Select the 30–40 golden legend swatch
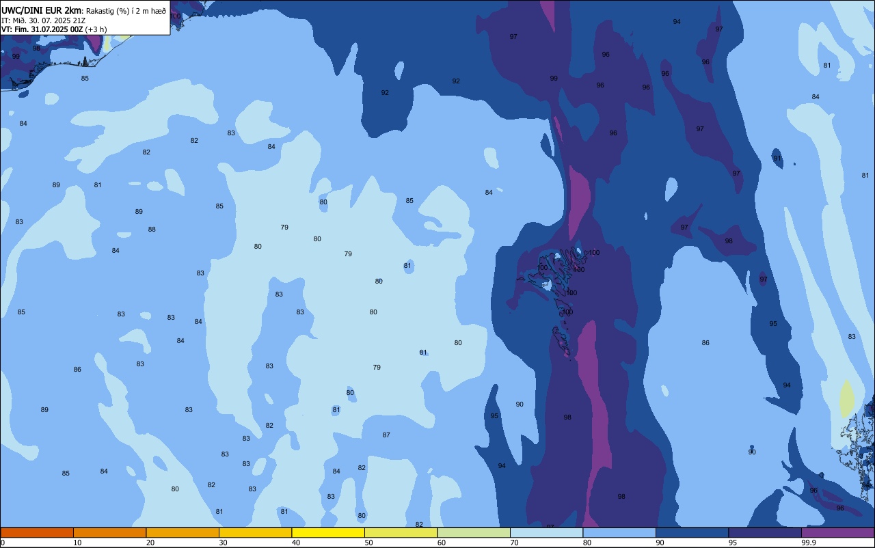This screenshot has width=875, height=548. [x=255, y=532]
